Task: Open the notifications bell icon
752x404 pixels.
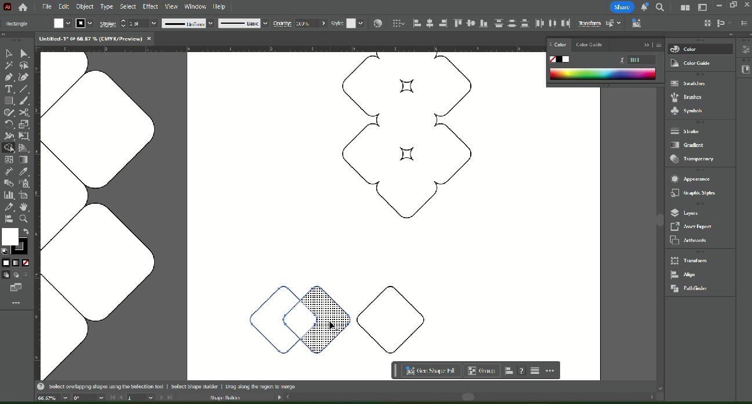Action: point(644,8)
